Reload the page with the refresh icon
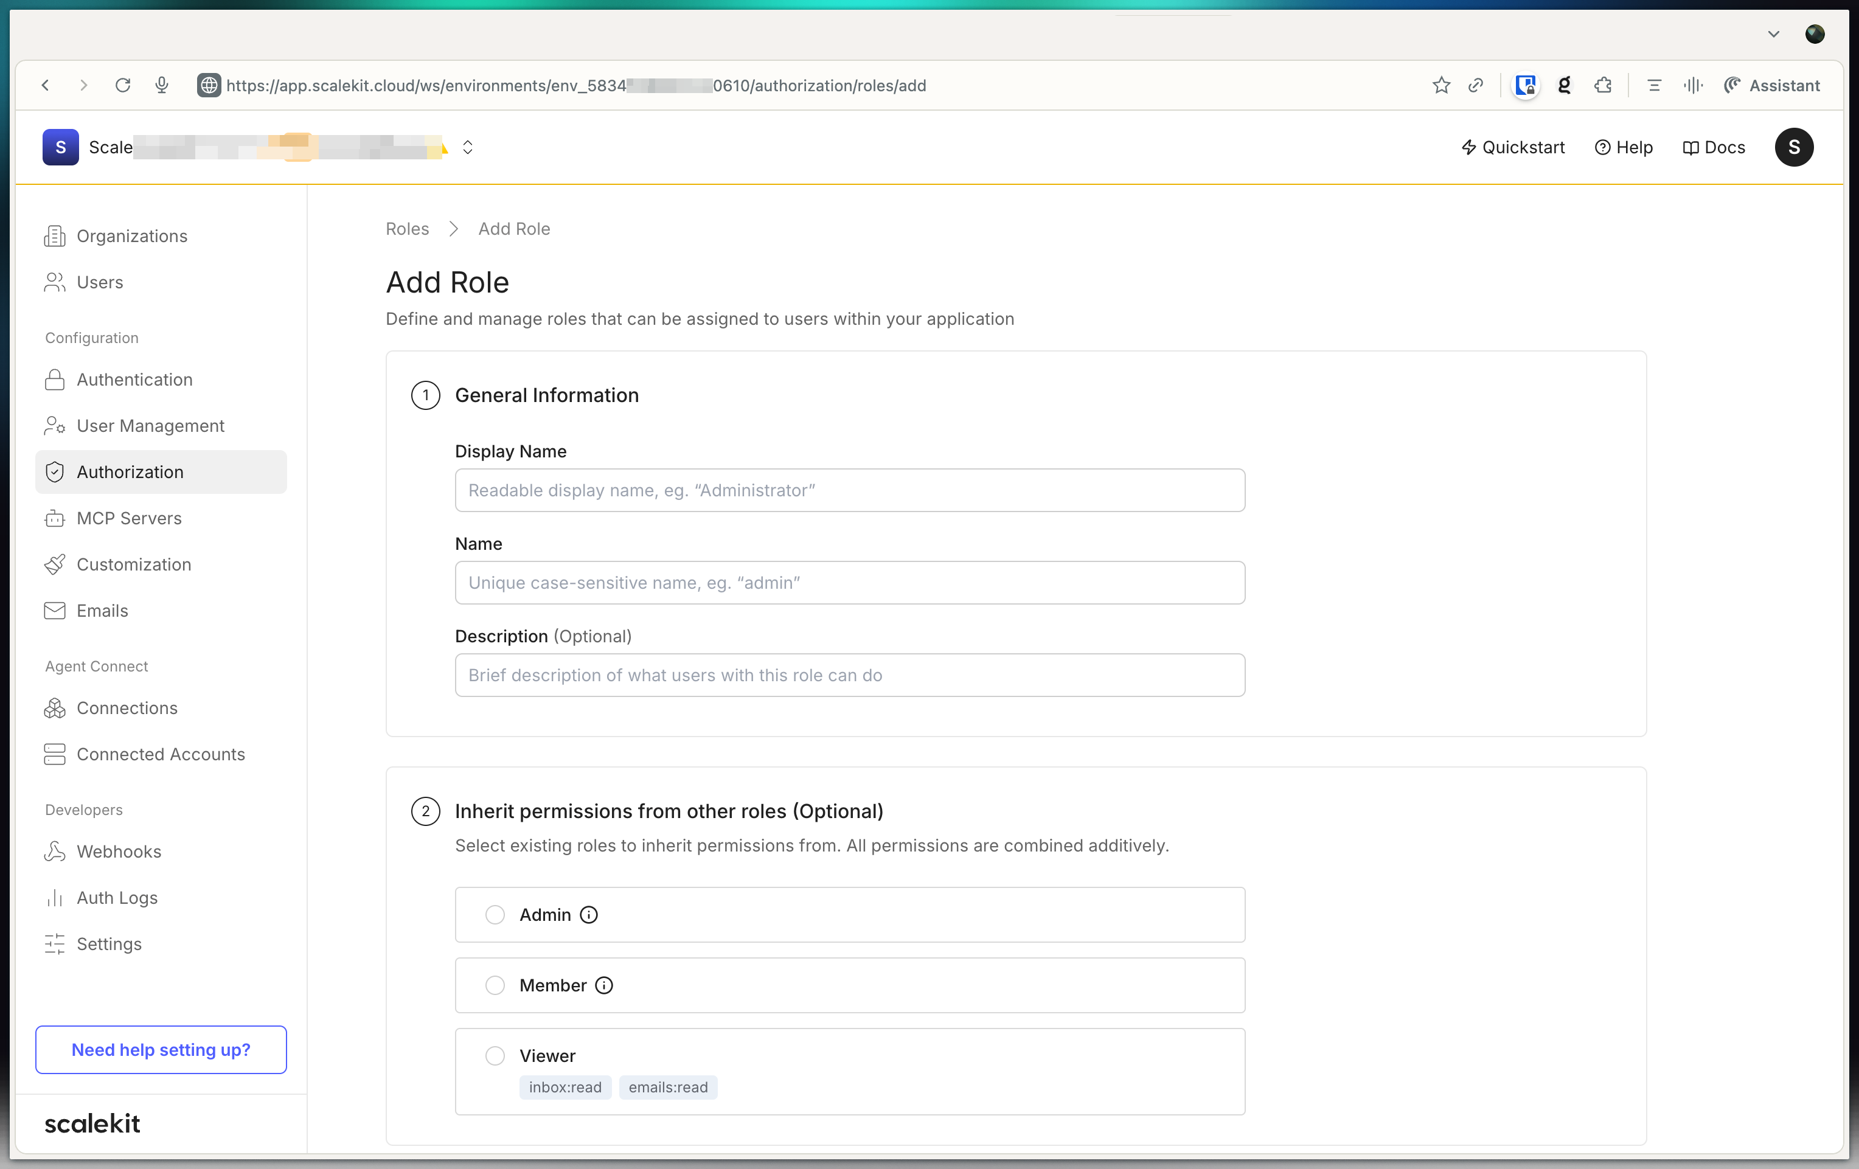Viewport: 1859px width, 1169px height. (x=123, y=85)
